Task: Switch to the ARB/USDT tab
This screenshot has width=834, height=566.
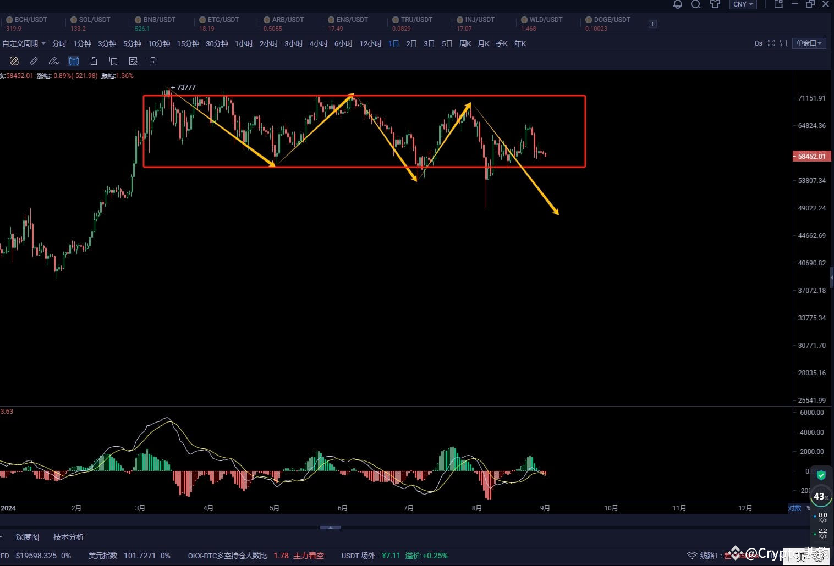Action: [284, 24]
